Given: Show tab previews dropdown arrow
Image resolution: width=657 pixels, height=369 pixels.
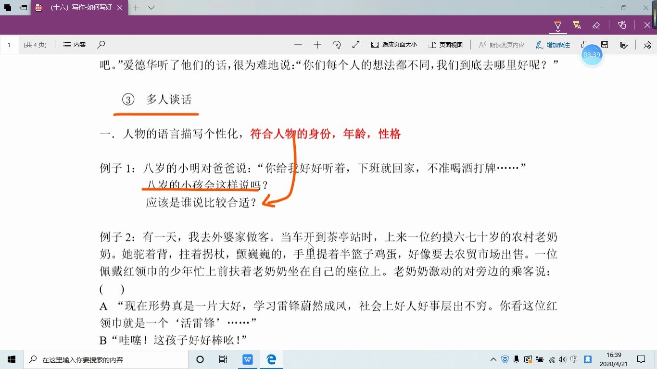Looking at the screenshot, I should coord(151,8).
